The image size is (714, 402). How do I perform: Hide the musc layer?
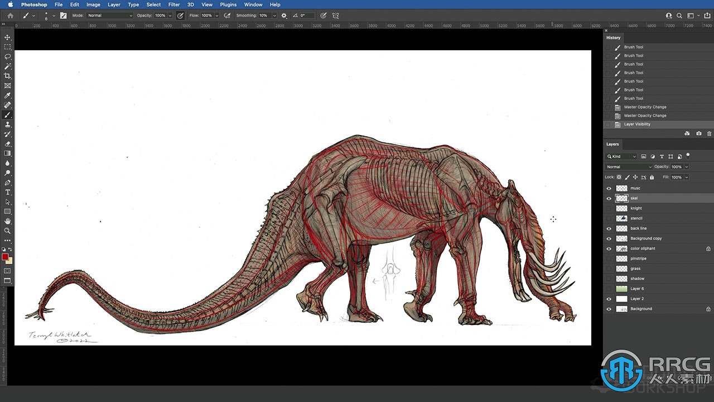tap(609, 188)
